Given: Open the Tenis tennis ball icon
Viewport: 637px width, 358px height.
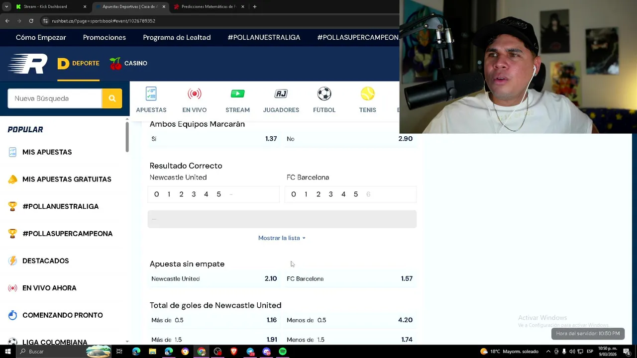Looking at the screenshot, I should 367,100.
